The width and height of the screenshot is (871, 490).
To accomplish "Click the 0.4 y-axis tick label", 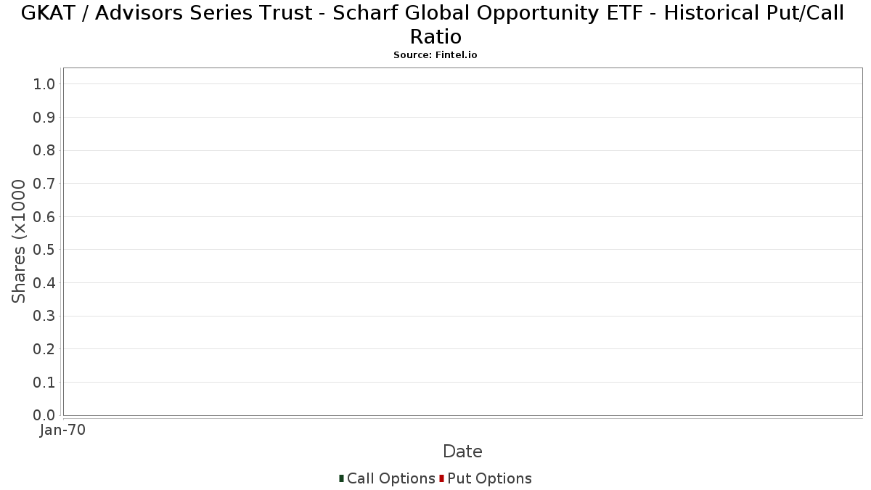I will click(44, 283).
